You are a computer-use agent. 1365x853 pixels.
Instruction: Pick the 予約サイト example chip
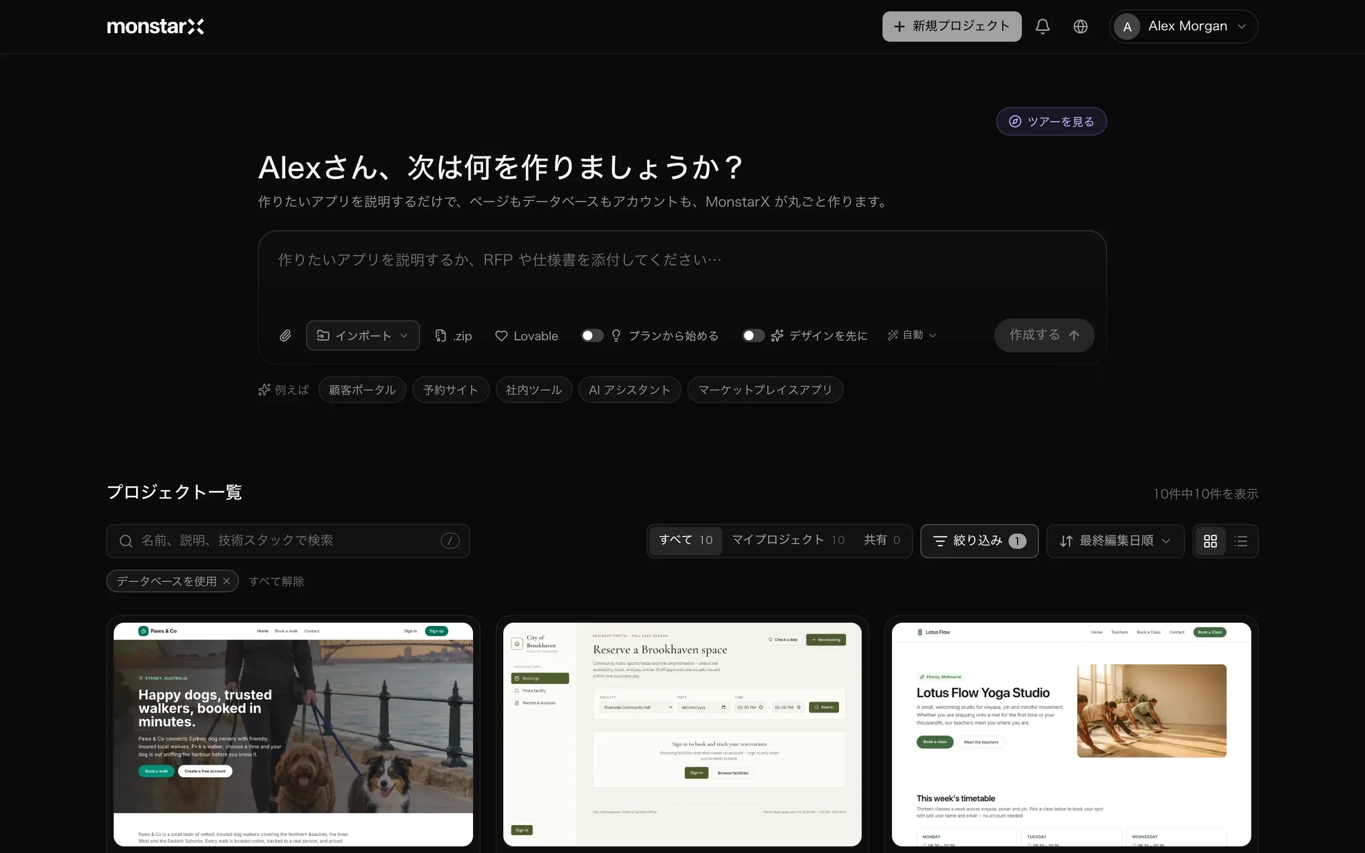tap(451, 390)
